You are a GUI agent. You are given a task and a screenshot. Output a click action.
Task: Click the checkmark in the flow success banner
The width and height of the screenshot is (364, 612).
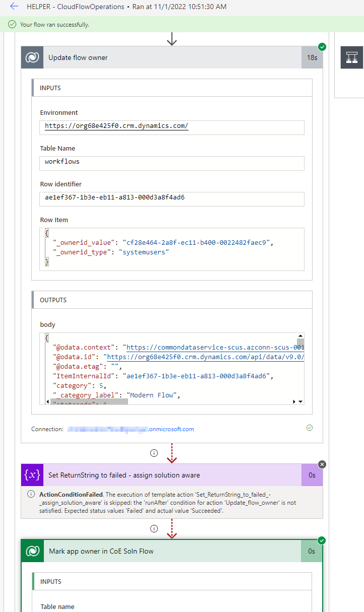12,24
